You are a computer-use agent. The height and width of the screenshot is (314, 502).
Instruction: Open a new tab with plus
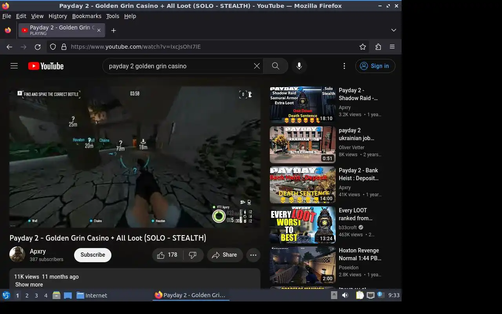(113, 30)
